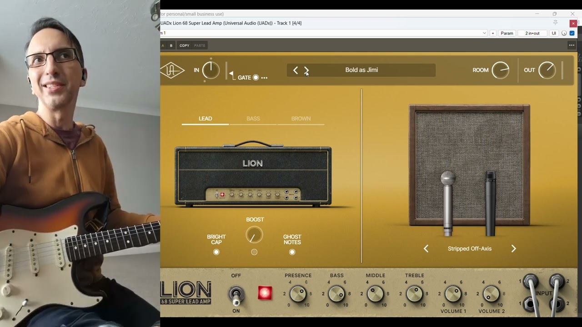Select the BASS amp tab
Viewport: 582px width, 327px height.
[253, 119]
